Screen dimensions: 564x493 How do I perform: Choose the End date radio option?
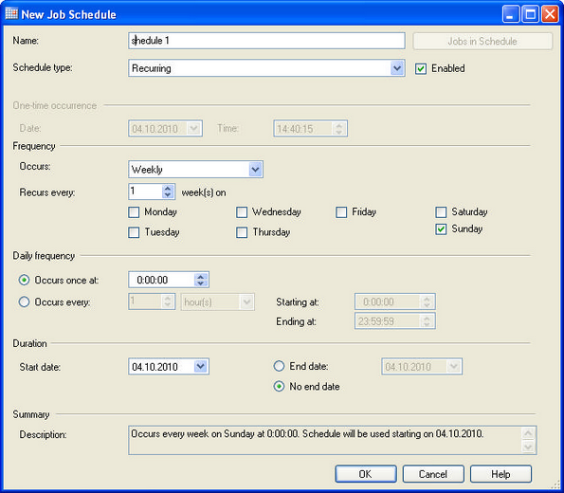click(x=279, y=366)
